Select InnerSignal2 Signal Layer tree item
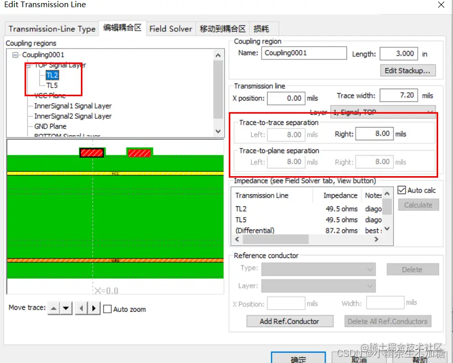Viewport: 453px width, 363px height. tap(73, 116)
